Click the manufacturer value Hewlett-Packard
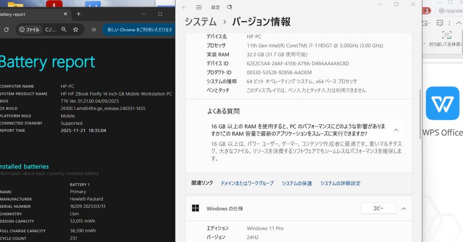Viewport: 463px width, 242px height. 87,199
